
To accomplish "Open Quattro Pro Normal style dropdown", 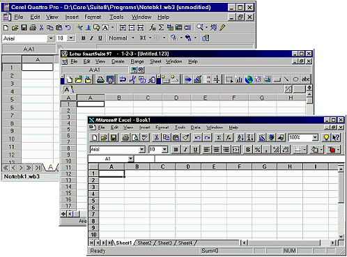I will point(133,38).
